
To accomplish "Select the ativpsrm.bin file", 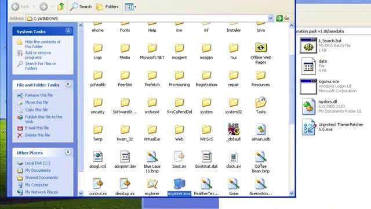I will [125, 160].
